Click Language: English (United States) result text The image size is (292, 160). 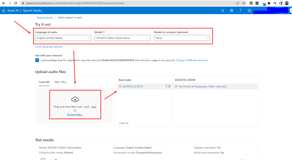click(132, 147)
